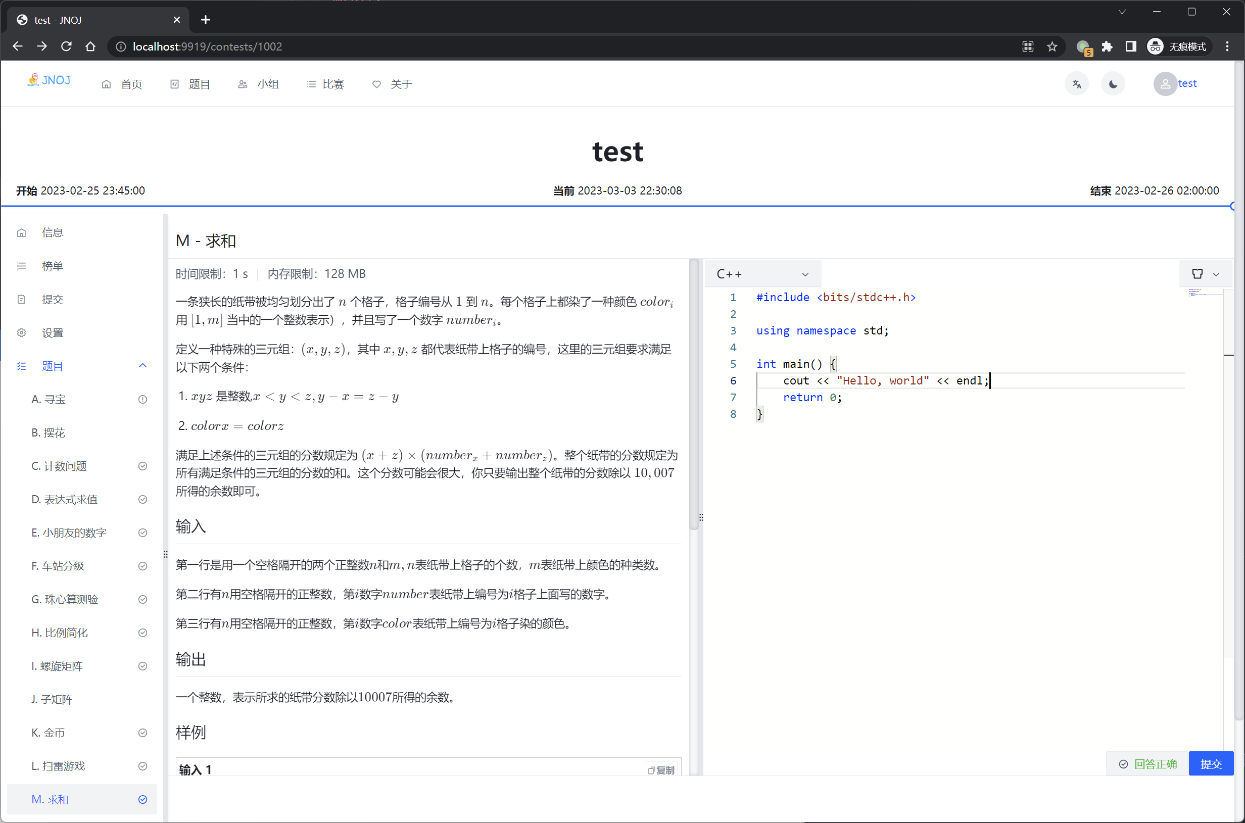Click the JNOJ logo
This screenshot has width=1245, height=823.
click(49, 80)
